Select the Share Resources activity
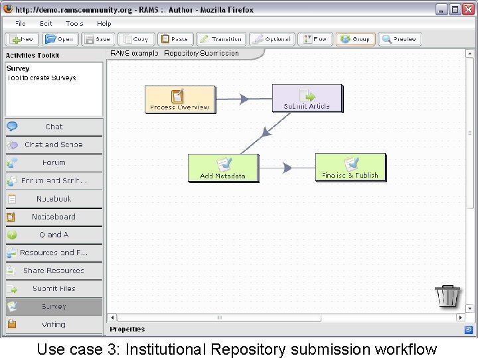Viewport: 478px width, 358px height. point(54,270)
